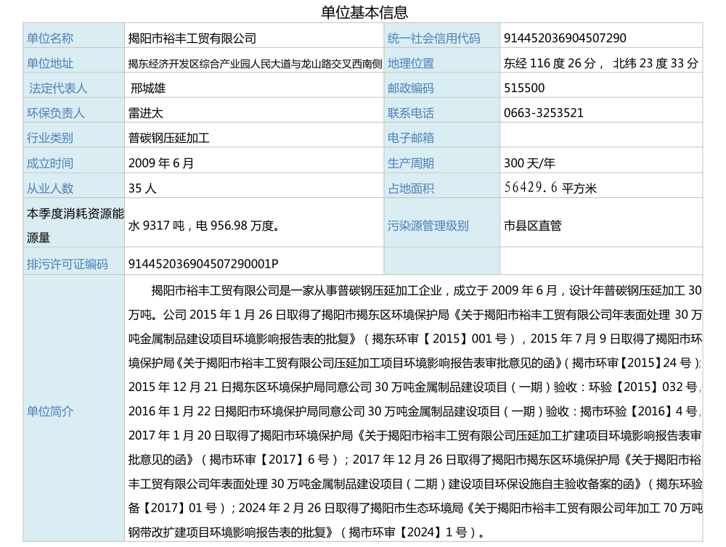
Task: Click coordinates 东经 116 度 26 分
Action: coord(550,63)
